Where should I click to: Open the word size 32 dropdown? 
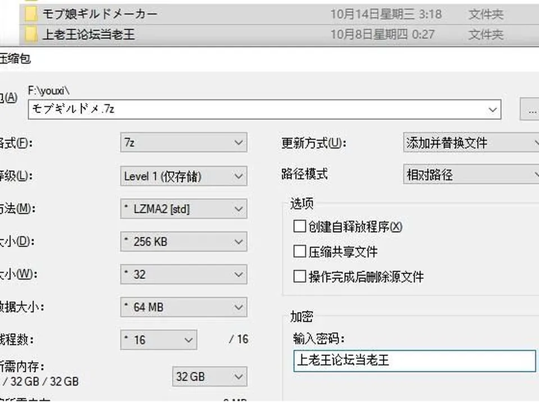(x=184, y=274)
